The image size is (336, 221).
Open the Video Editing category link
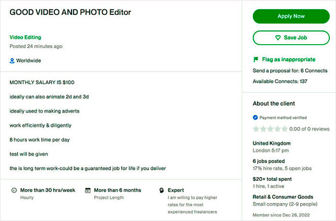pos(25,37)
